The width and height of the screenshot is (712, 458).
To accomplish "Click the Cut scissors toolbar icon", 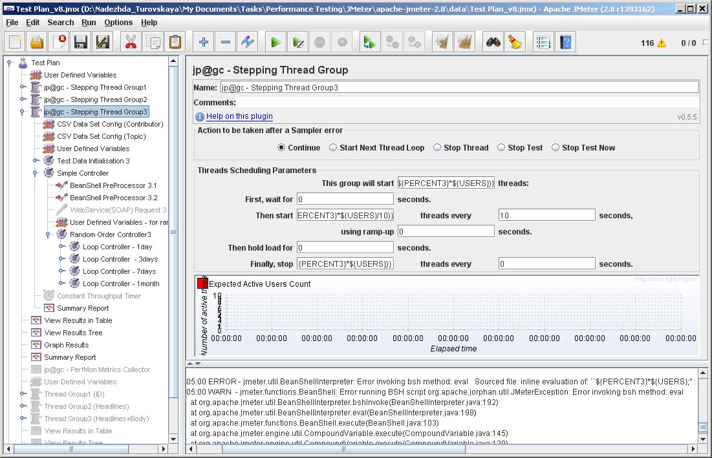I will click(x=131, y=43).
